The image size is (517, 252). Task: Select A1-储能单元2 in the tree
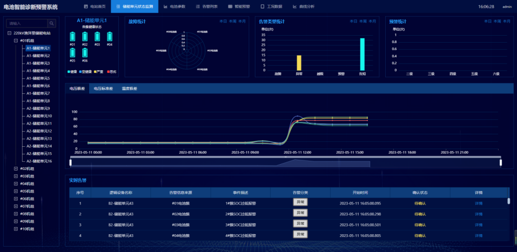(38, 56)
